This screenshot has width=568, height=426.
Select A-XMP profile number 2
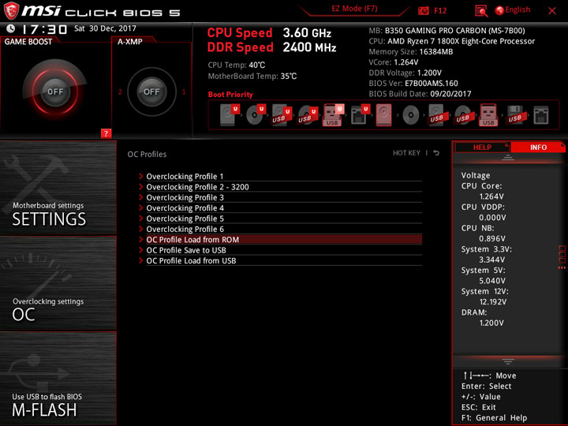pyautogui.click(x=120, y=92)
